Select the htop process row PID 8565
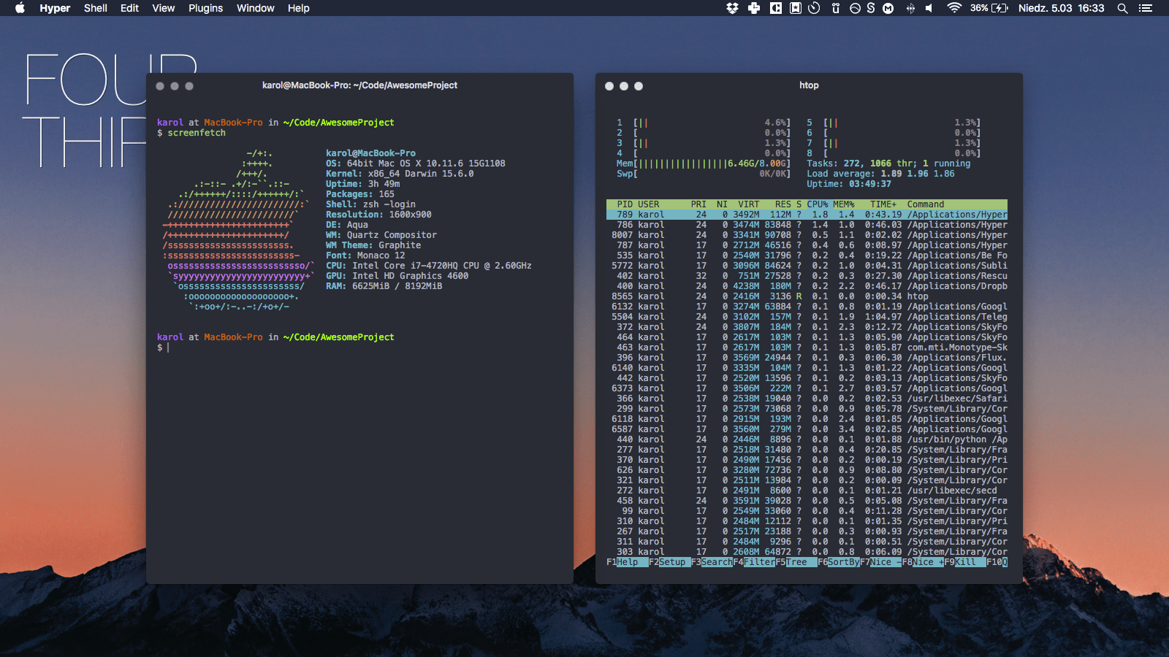This screenshot has width=1169, height=657. 807,296
